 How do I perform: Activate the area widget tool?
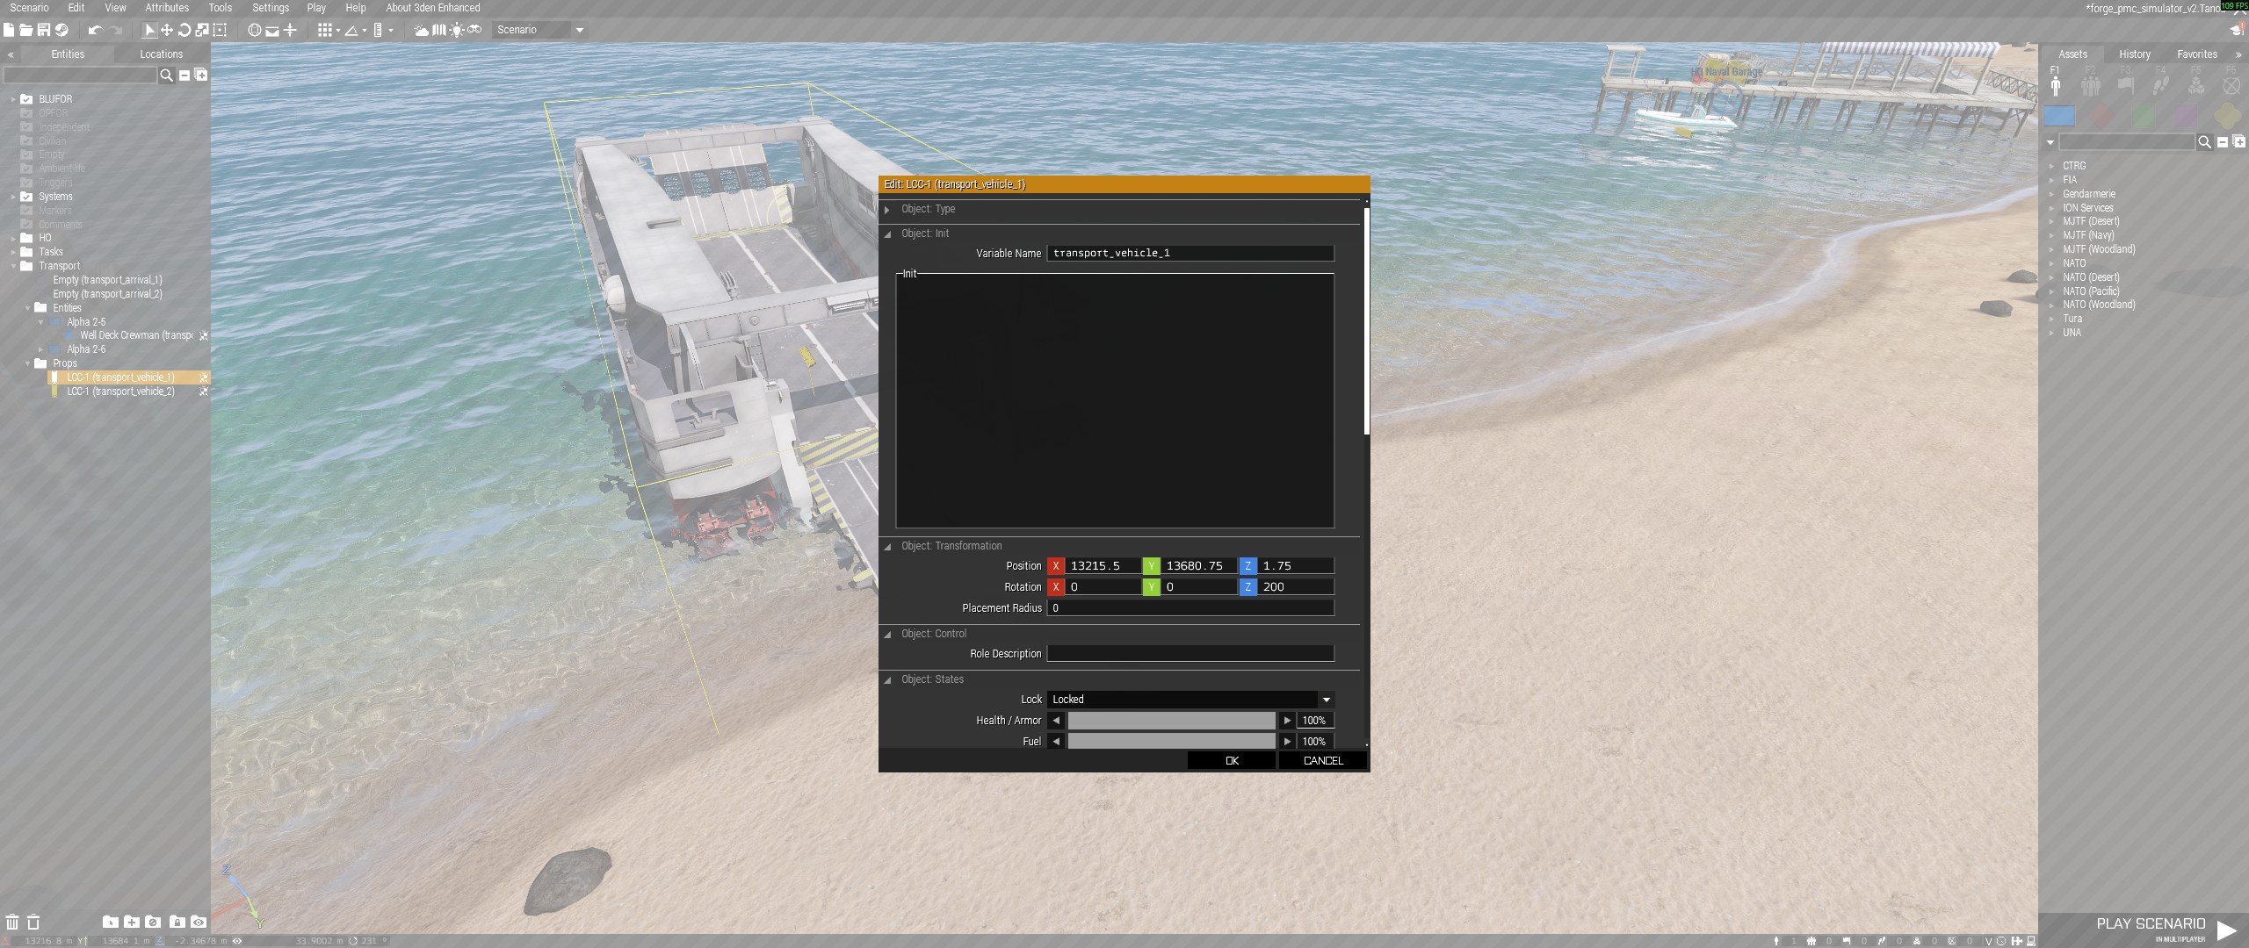pos(220,30)
